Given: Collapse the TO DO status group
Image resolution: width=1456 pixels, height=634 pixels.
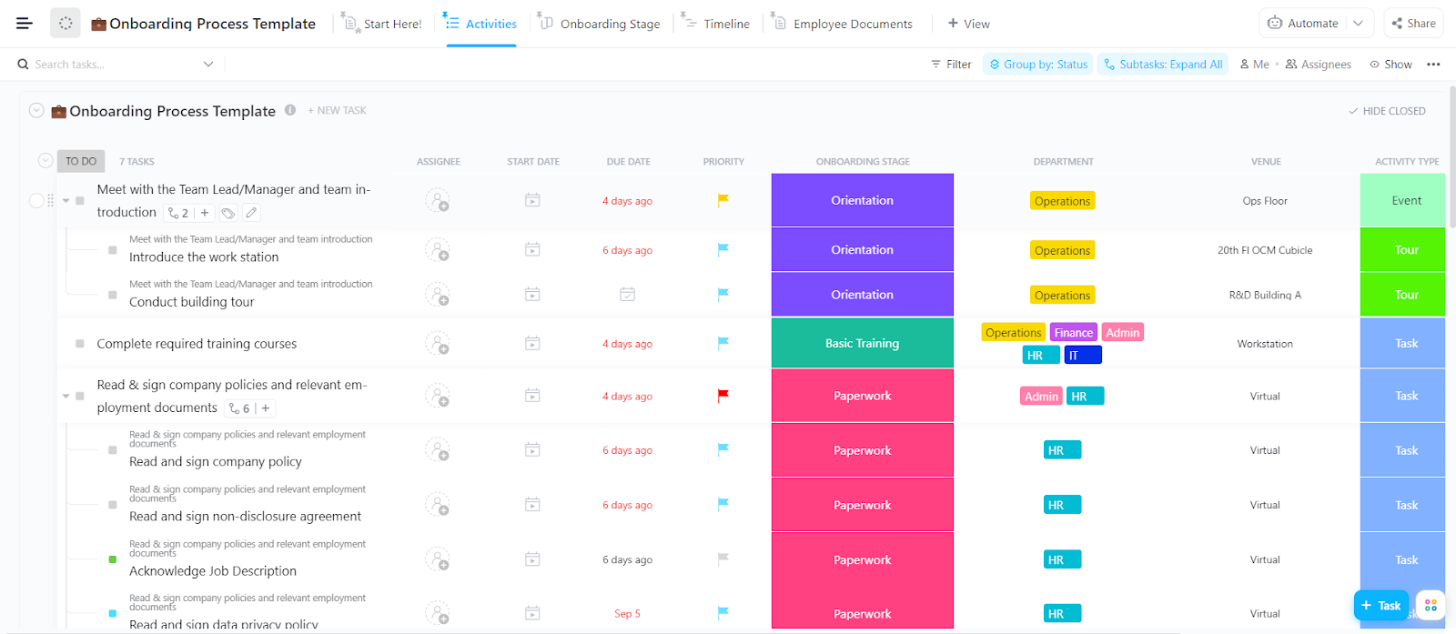Looking at the screenshot, I should (45, 160).
